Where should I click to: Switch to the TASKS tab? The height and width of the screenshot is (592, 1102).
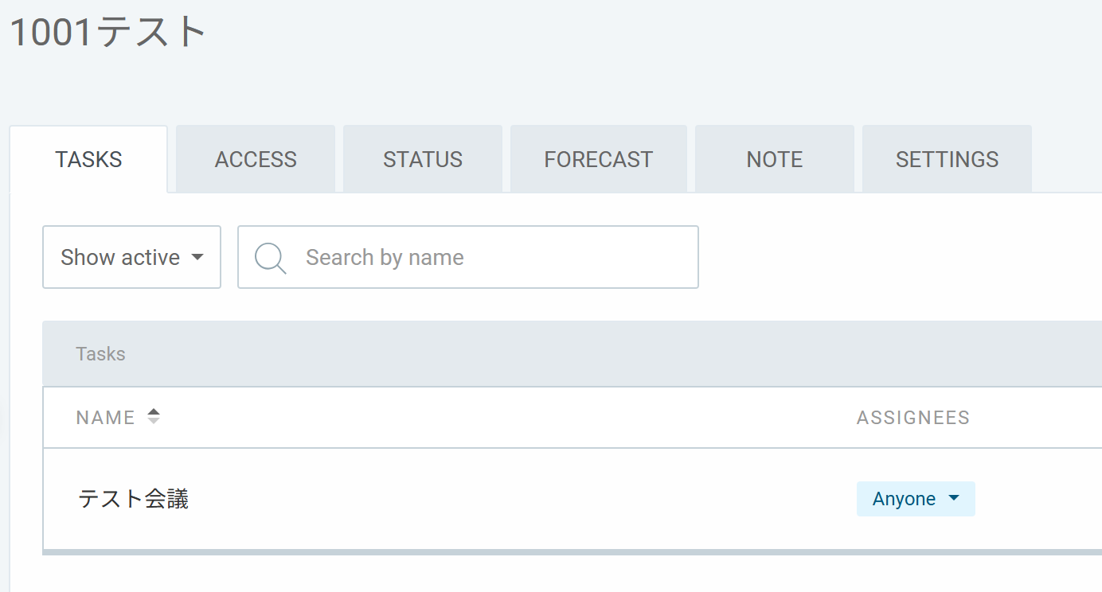(x=88, y=159)
